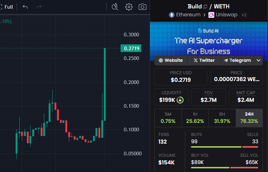This screenshot has width=268, height=172.
Task: Click the Ethereum chain link
Action: (x=188, y=15)
